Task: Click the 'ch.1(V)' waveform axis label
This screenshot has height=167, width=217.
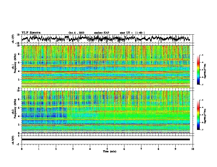Action: 13,39
